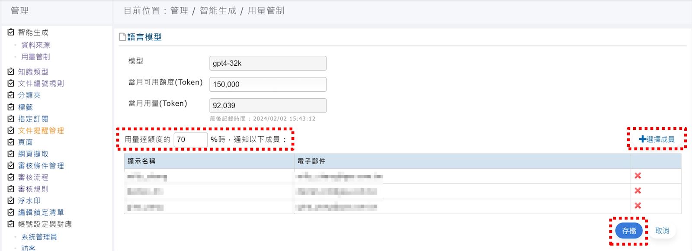This screenshot has height=251, width=692.
Task: Click the document icon beside 語言模型
Action: point(122,37)
